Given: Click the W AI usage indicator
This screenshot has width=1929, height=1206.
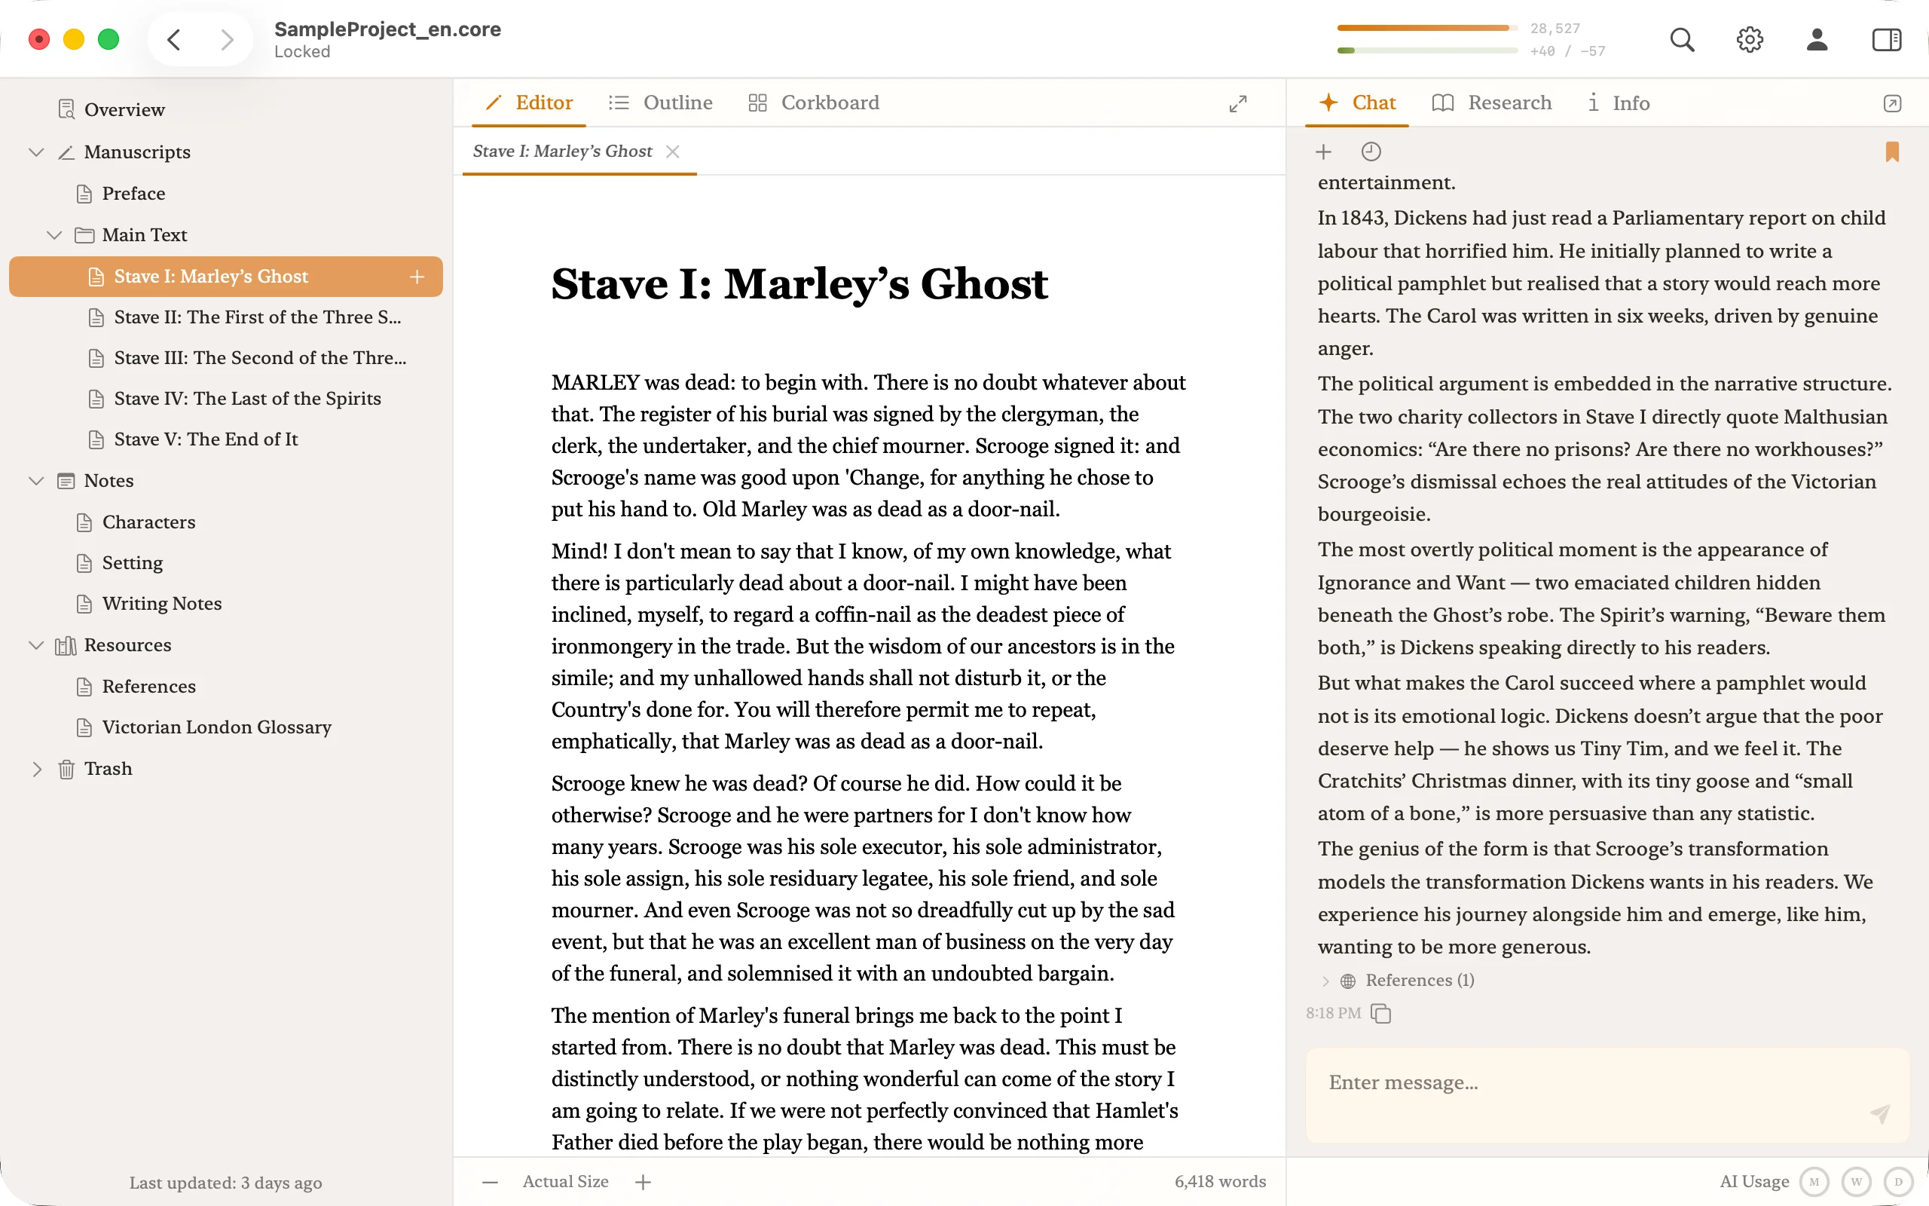Looking at the screenshot, I should 1857,1182.
